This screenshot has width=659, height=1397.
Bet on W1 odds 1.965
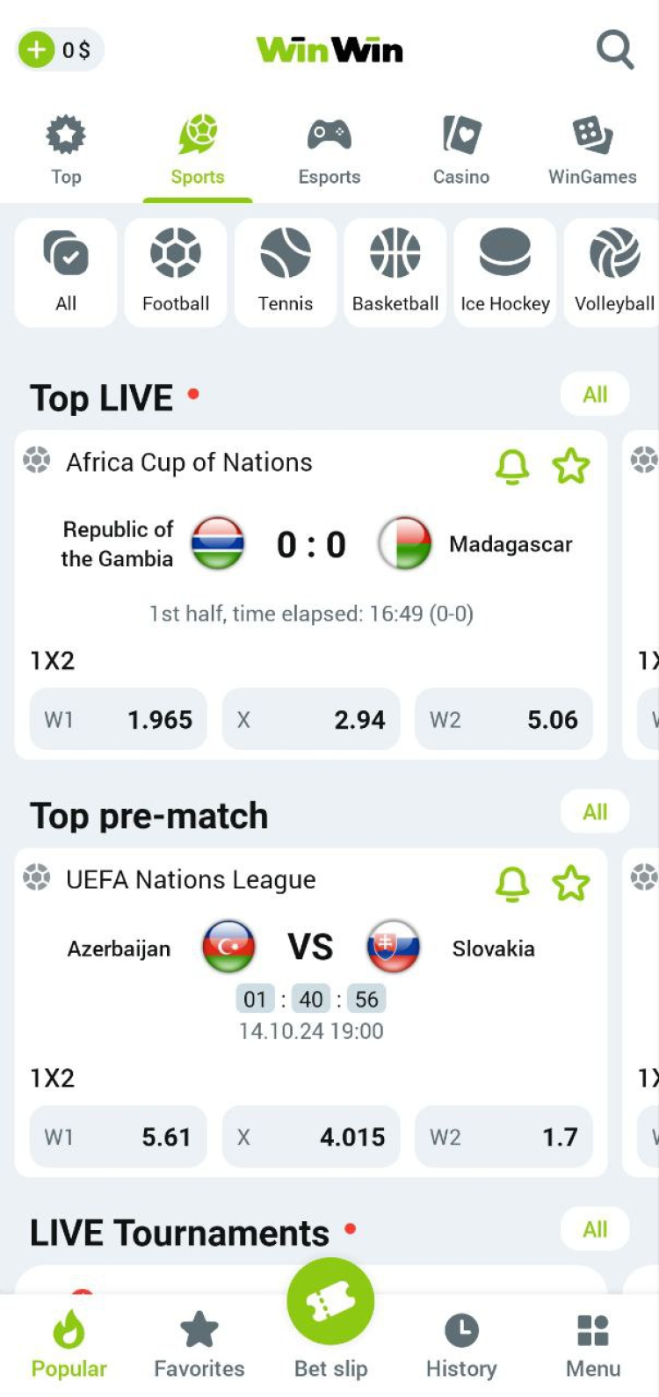tap(119, 719)
